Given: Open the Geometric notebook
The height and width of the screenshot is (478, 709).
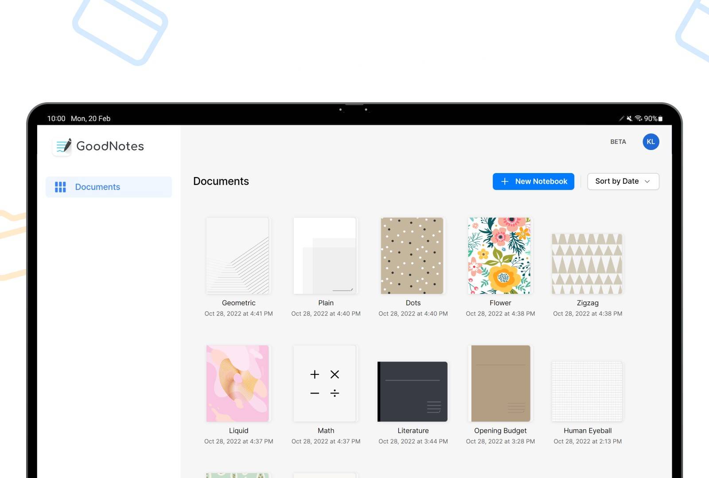Looking at the screenshot, I should [238, 256].
